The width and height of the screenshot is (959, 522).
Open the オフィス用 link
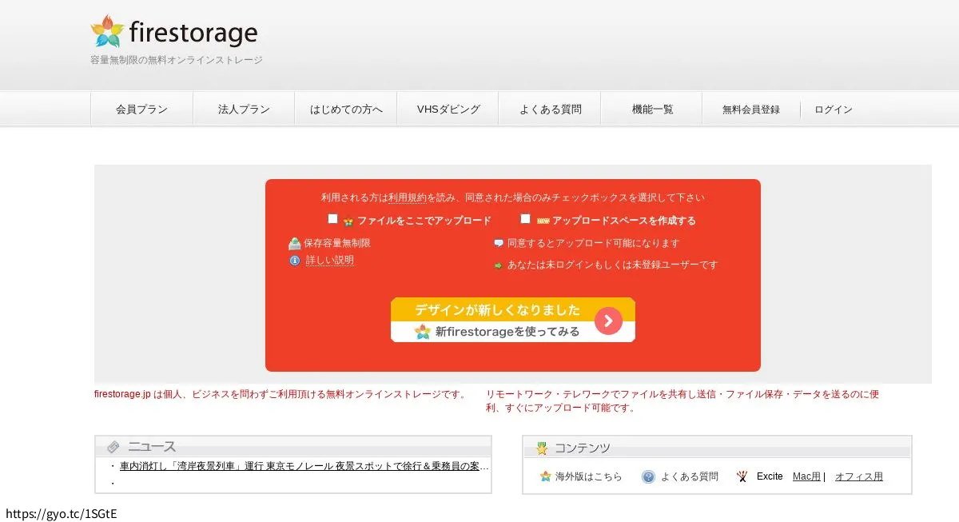[x=859, y=476]
